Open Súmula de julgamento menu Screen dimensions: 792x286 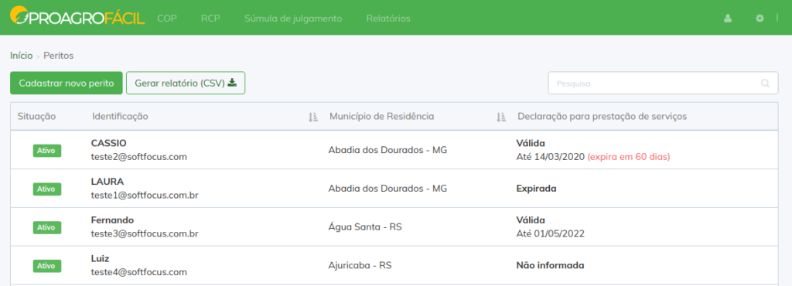[293, 19]
